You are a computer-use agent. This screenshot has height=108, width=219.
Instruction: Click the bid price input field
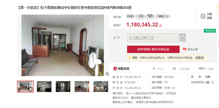tap(153, 38)
